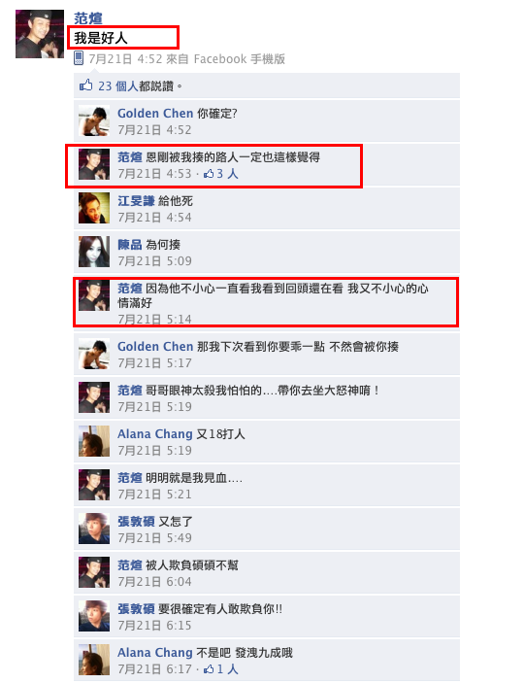This screenshot has height=683, width=524.
Task: Click the 陳品 name link
Action: [x=130, y=245]
